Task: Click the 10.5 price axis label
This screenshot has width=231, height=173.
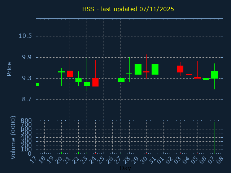Action: tap(25, 36)
